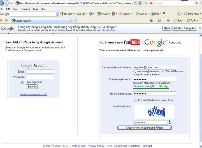Viewport: 202px width, 148px height.
Task: Click the Google toolbar red blocked icon
Action: (113, 14)
